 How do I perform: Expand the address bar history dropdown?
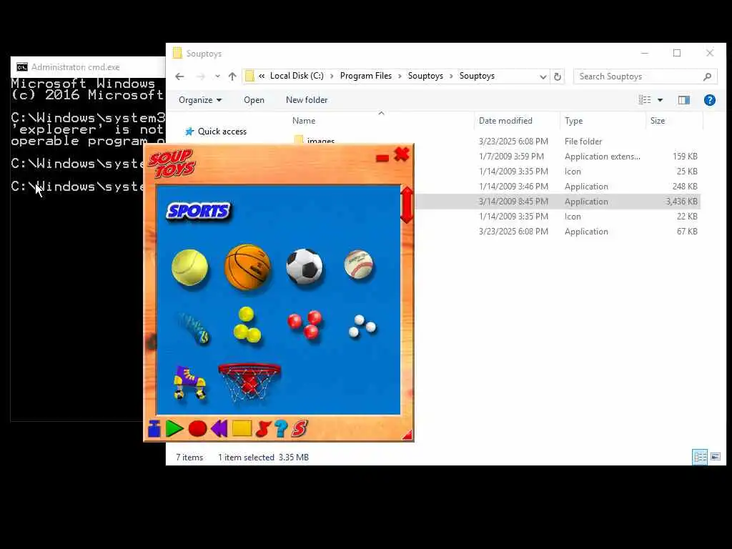coord(543,76)
